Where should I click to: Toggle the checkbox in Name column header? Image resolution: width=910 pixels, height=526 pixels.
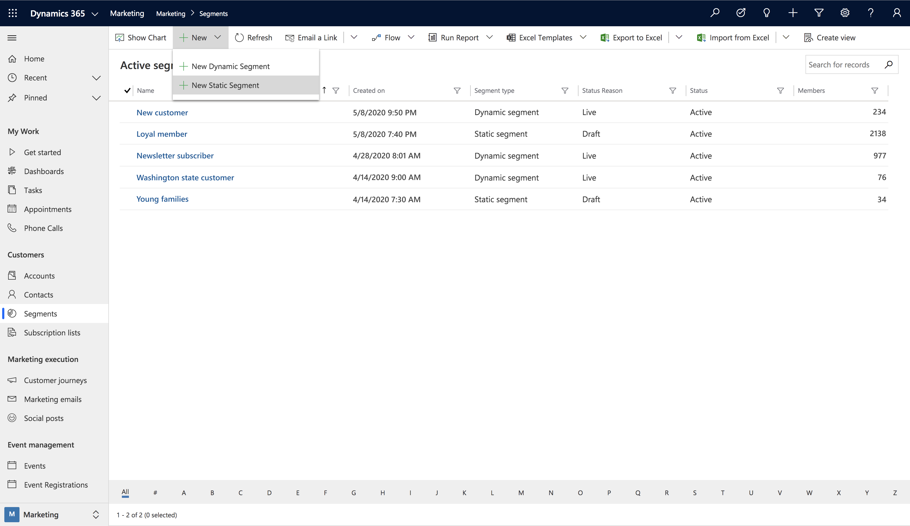click(128, 91)
